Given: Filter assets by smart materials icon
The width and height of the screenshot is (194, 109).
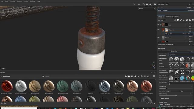Looking at the screenshot, I should pyautogui.click(x=129, y=76).
